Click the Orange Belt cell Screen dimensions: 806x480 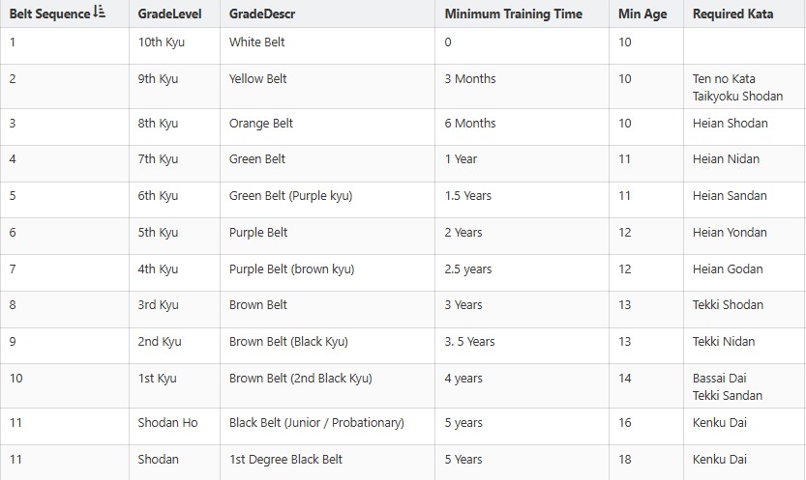point(261,124)
